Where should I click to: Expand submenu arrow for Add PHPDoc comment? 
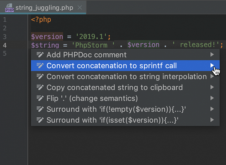tap(212, 55)
